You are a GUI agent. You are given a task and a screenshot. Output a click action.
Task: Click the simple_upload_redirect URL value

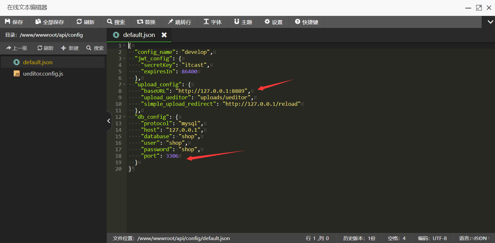click(x=262, y=104)
